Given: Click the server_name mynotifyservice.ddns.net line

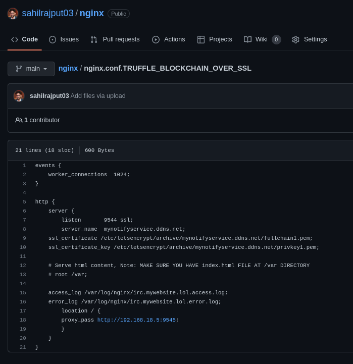Looking at the screenshot, I should [123, 229].
